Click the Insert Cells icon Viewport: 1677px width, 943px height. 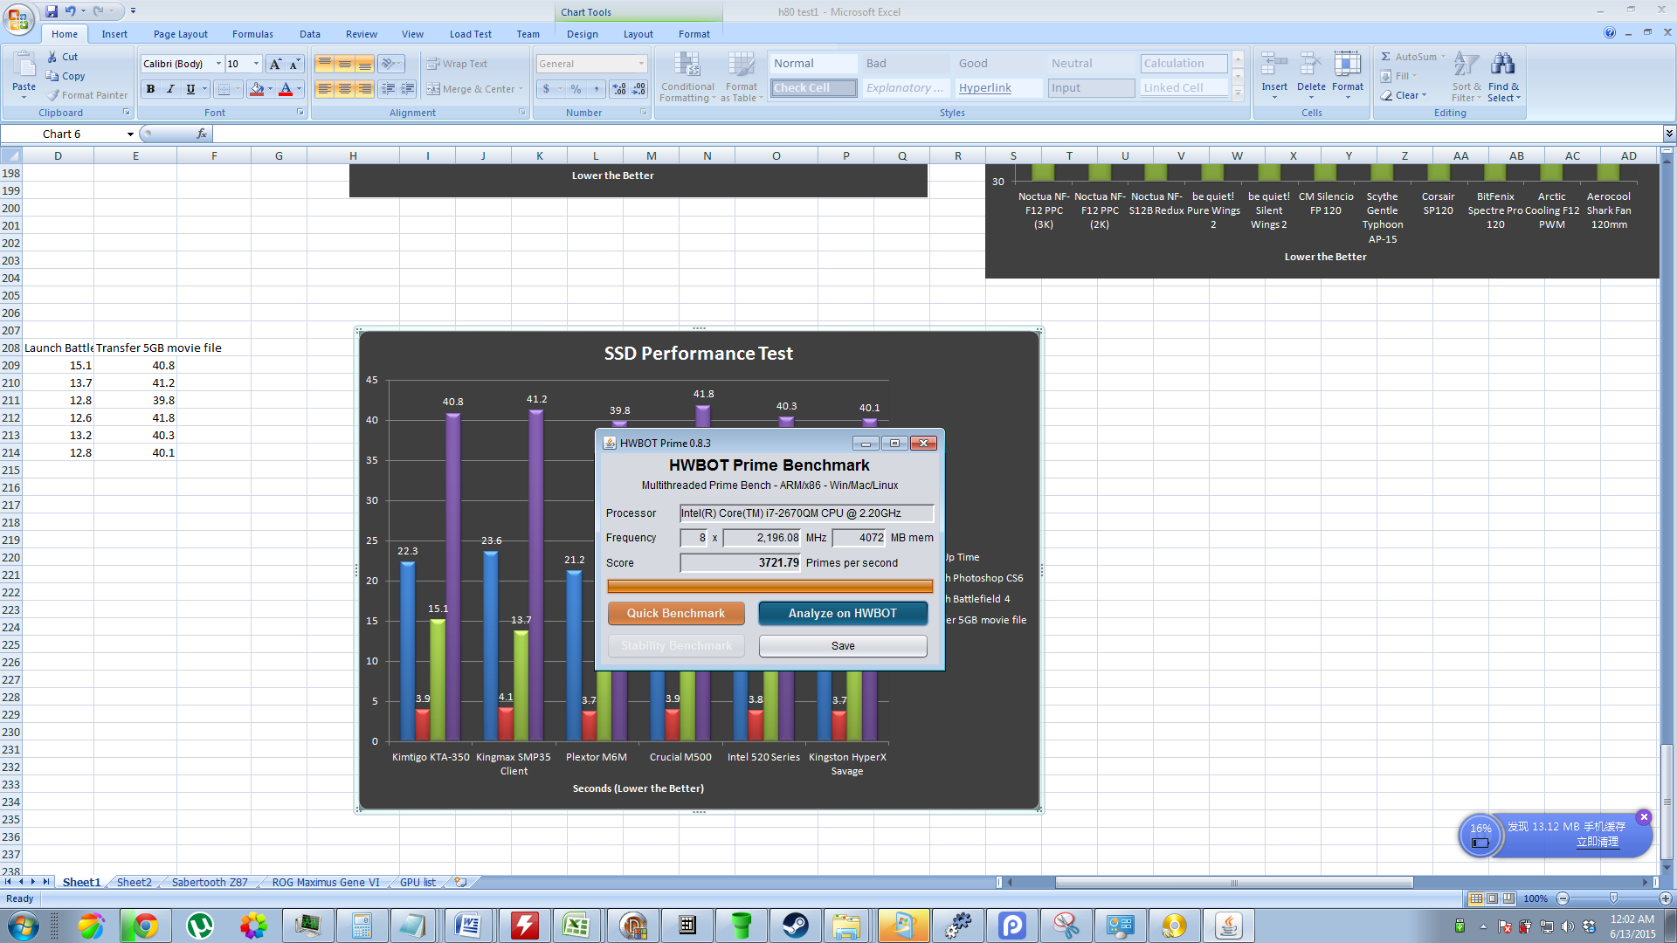pyautogui.click(x=1274, y=65)
